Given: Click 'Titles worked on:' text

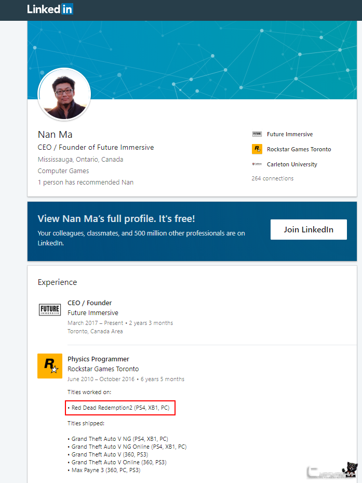Looking at the screenshot, I should tap(89, 392).
